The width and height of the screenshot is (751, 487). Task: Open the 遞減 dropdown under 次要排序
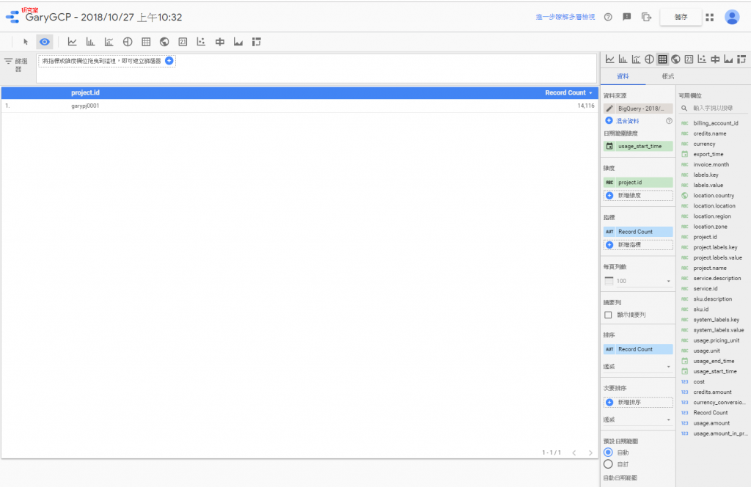[638, 420]
